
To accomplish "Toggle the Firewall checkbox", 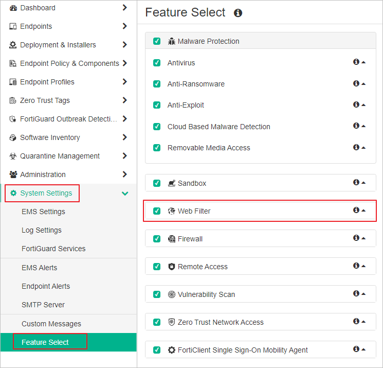I will (x=157, y=239).
